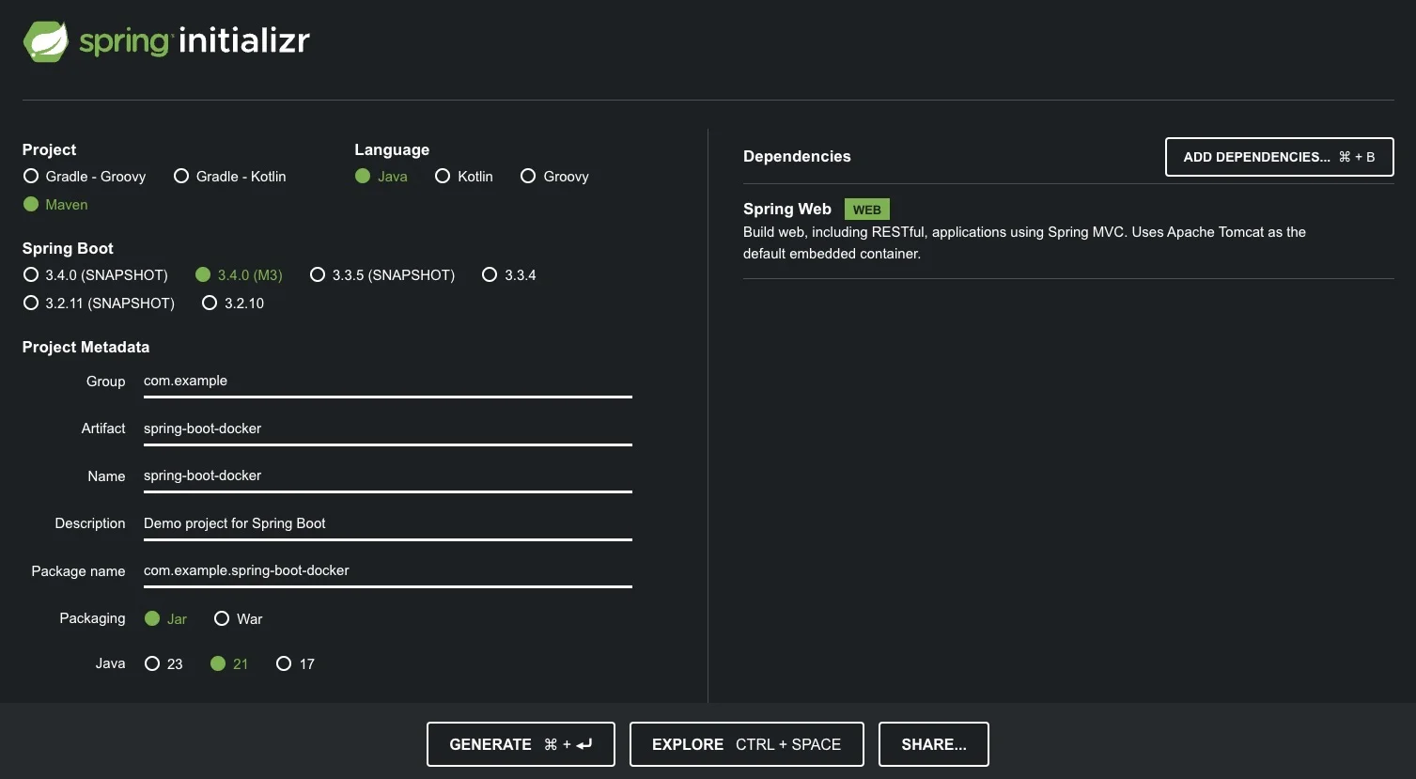This screenshot has height=779, width=1416.
Task: Click the WEB badge next to Spring Web
Action: coord(865,209)
